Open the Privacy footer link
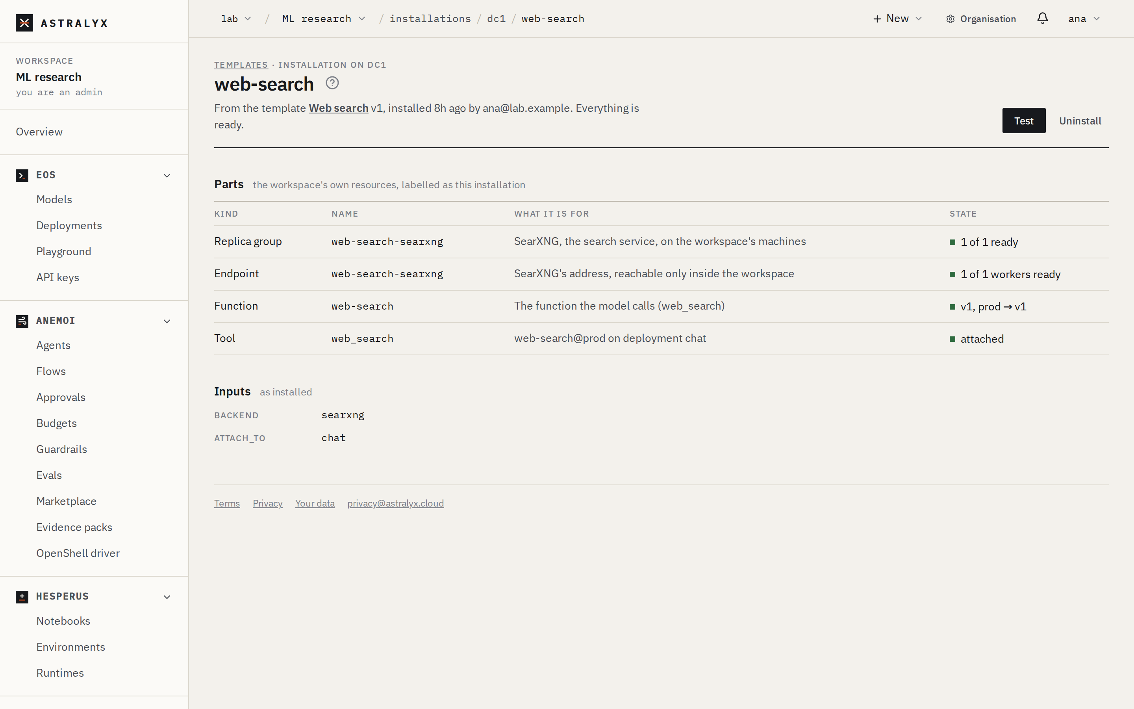Image resolution: width=1134 pixels, height=709 pixels. point(268,503)
